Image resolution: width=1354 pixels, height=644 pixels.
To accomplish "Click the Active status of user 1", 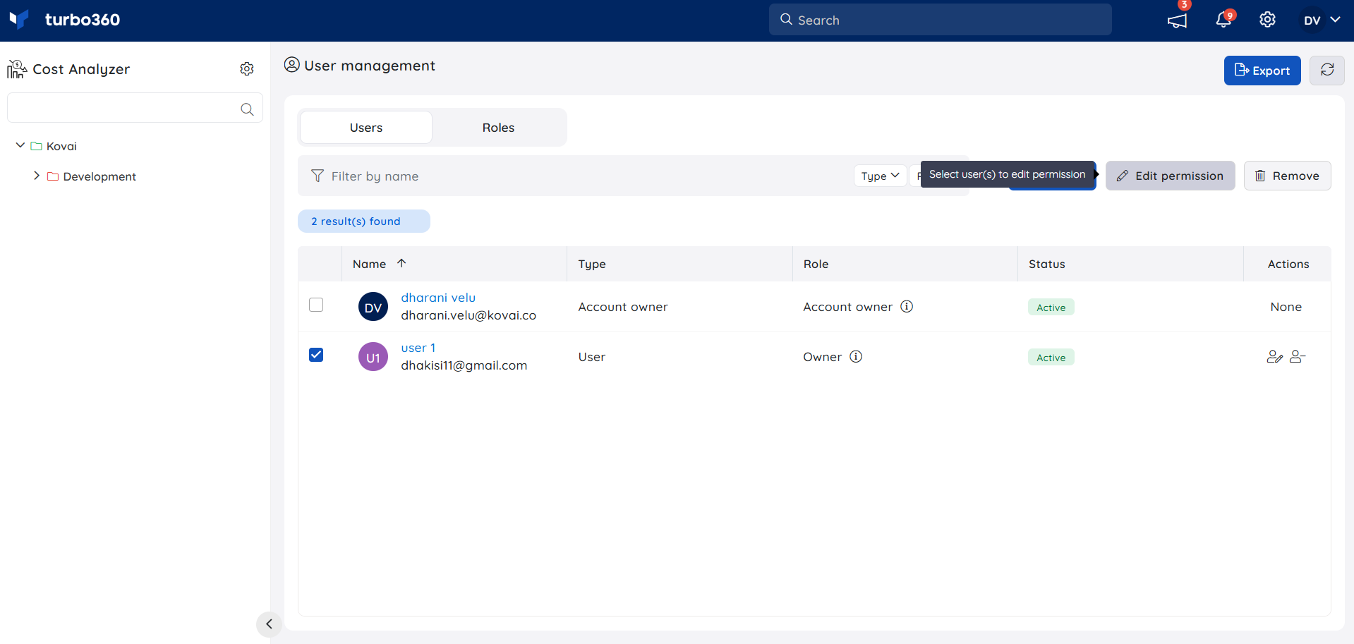I will (x=1051, y=358).
